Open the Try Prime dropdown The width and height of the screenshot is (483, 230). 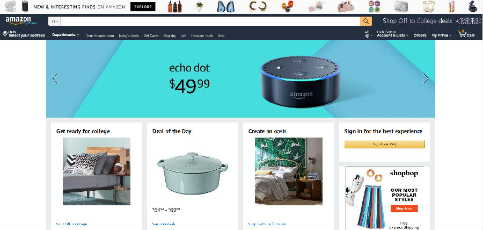click(x=442, y=35)
